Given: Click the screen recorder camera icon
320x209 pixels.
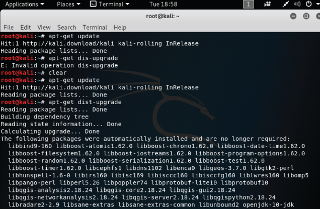Looking at the screenshot, I should [x=267, y=4].
